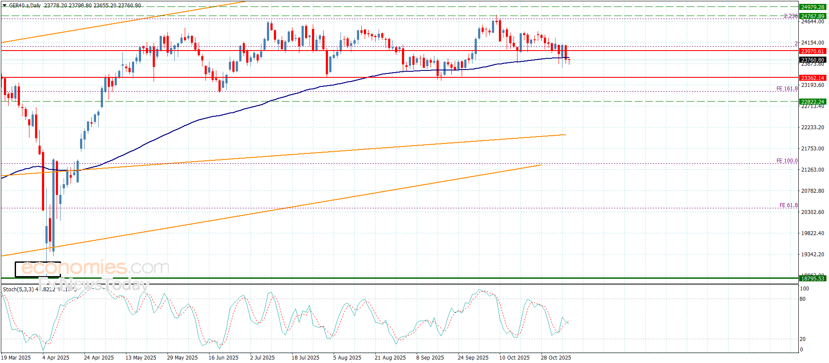Select the FE 61.8 expansion label

point(788,205)
